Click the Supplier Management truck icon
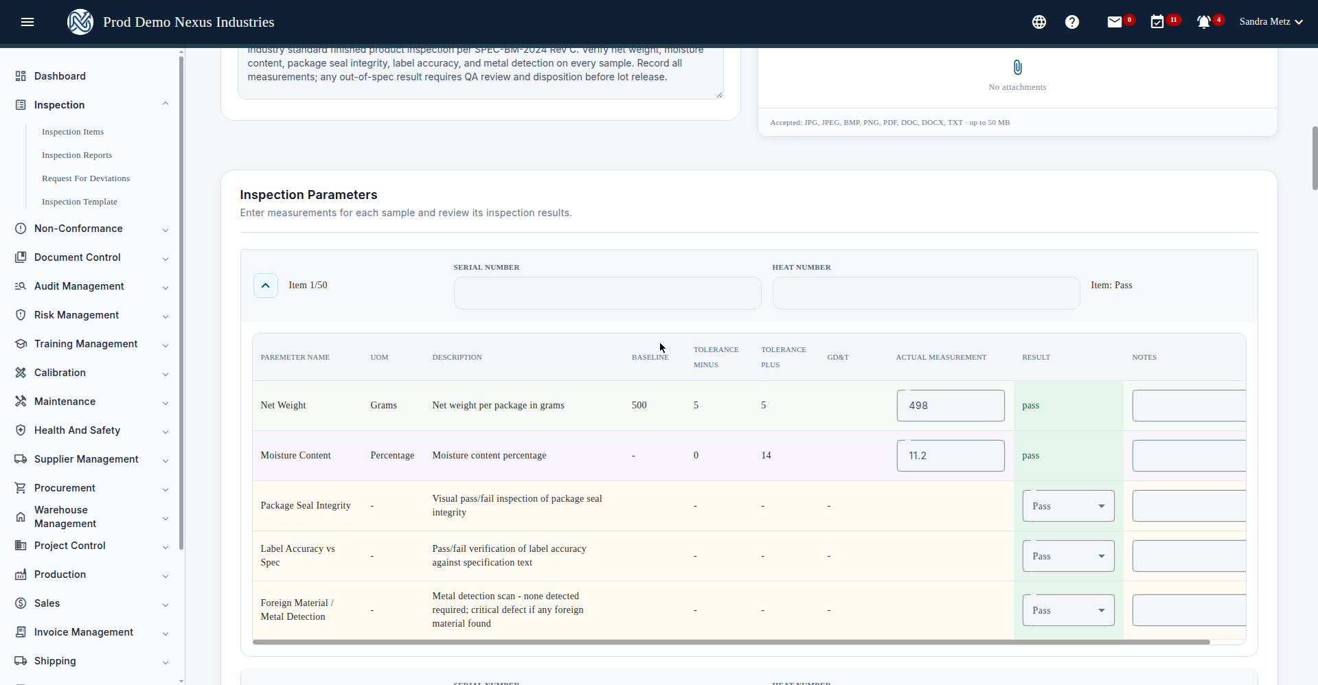1318x685 pixels. point(21,459)
